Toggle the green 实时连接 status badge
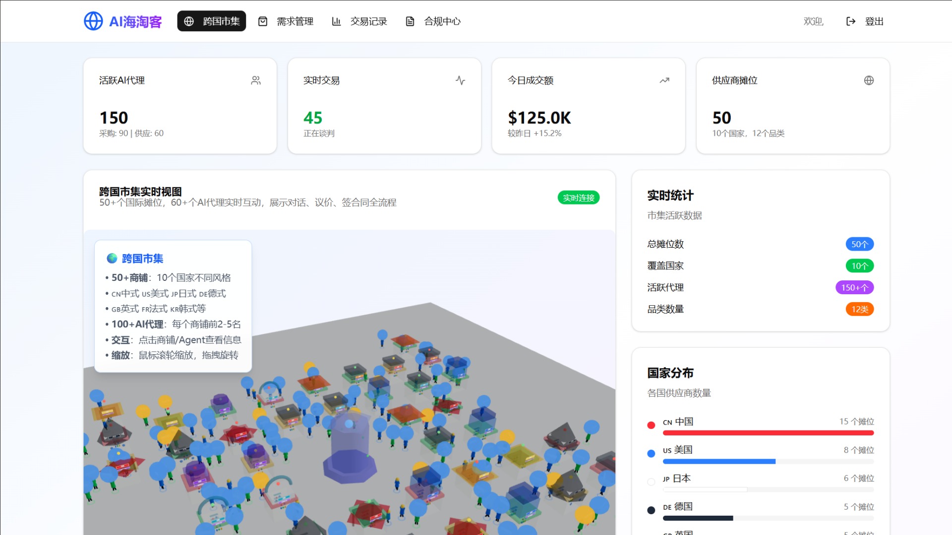952x535 pixels. pyautogui.click(x=578, y=198)
